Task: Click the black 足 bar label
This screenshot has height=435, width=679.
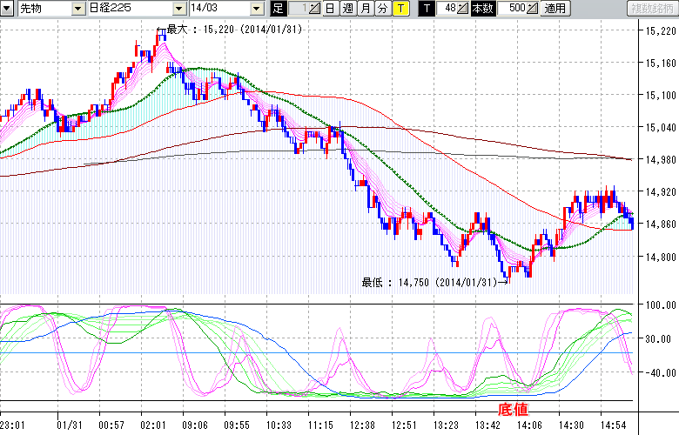Action: pos(278,9)
